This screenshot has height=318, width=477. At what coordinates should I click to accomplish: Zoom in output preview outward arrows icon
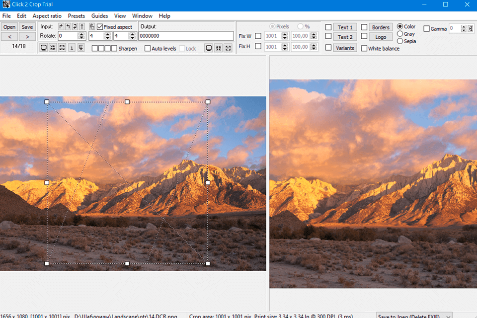coord(228,48)
